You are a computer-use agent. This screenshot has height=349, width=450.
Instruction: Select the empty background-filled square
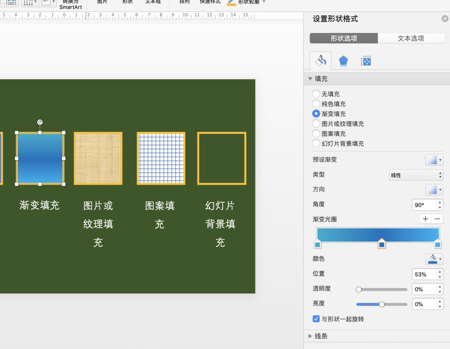click(222, 158)
